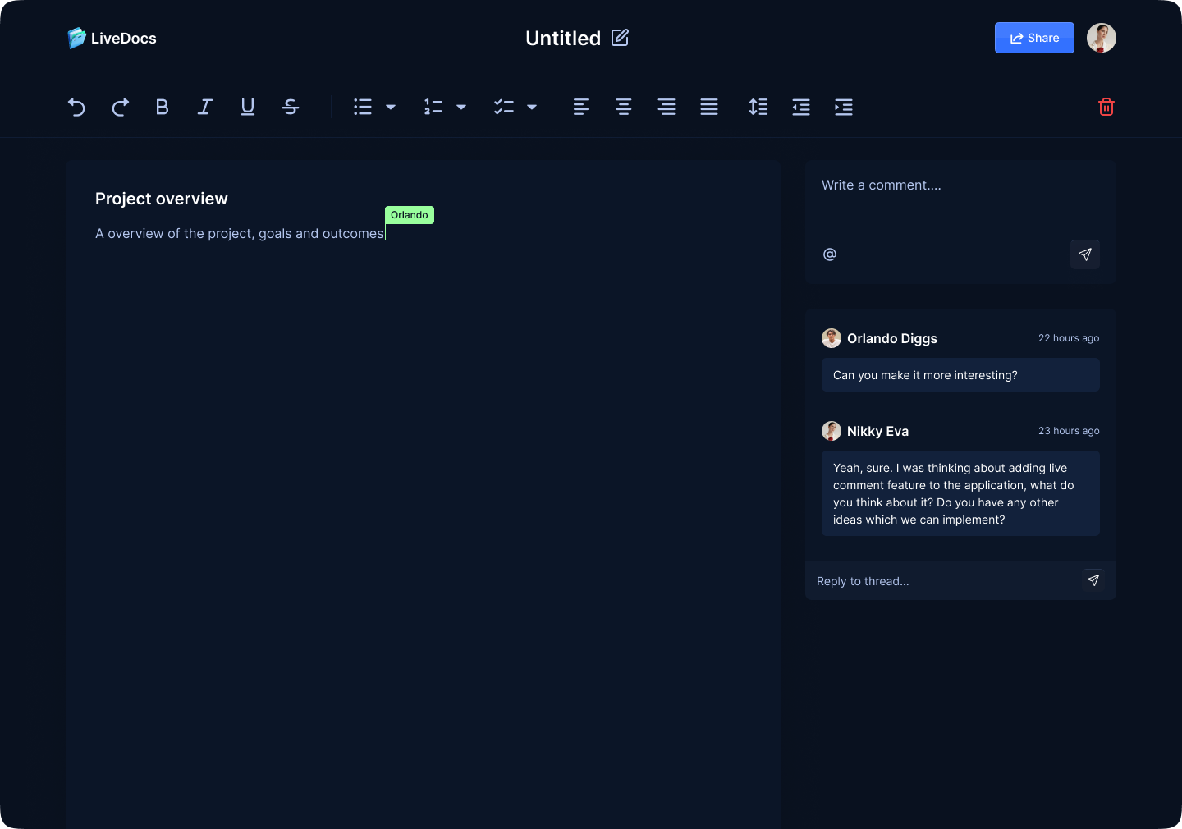Expand the checklist dropdown arrow
This screenshot has height=829, width=1182.
tap(532, 107)
